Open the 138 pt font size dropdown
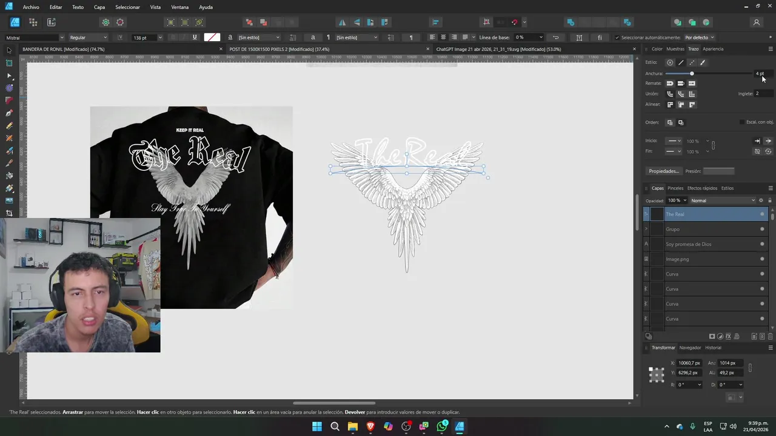This screenshot has height=436, width=776. (x=159, y=38)
